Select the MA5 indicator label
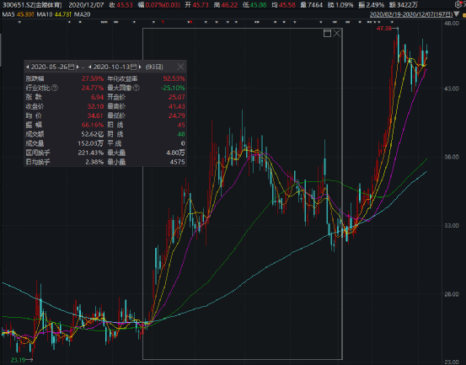 [x=8, y=14]
